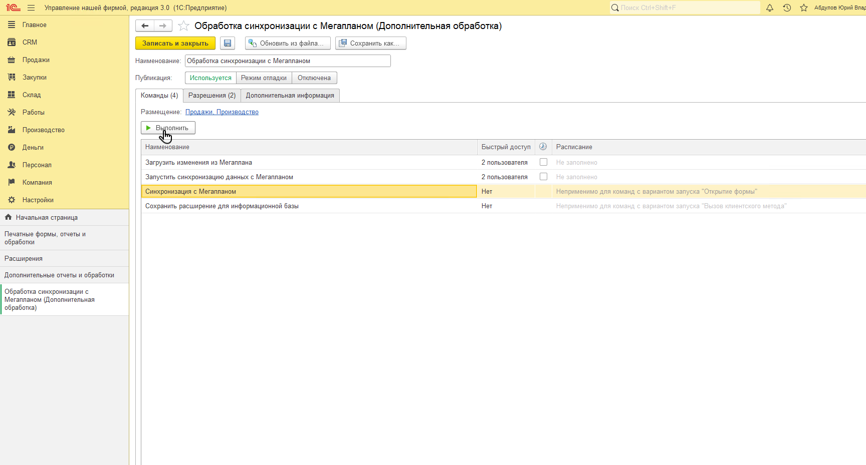This screenshot has height=465, width=866.
Task: Open Расширения panel item
Action: click(64, 258)
